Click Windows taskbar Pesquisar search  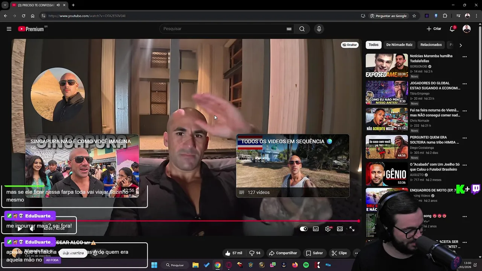(x=175, y=265)
